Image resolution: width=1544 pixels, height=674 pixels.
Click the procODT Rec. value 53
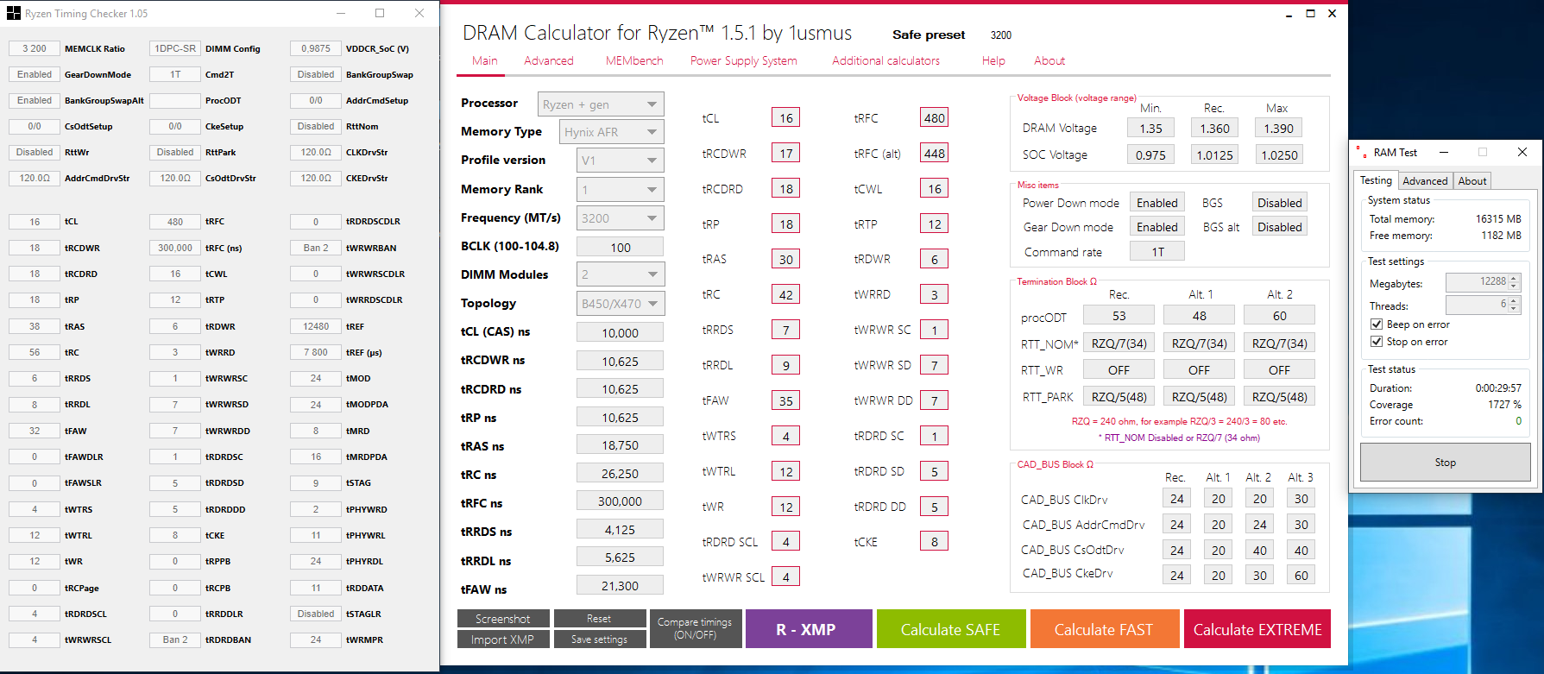click(1119, 316)
